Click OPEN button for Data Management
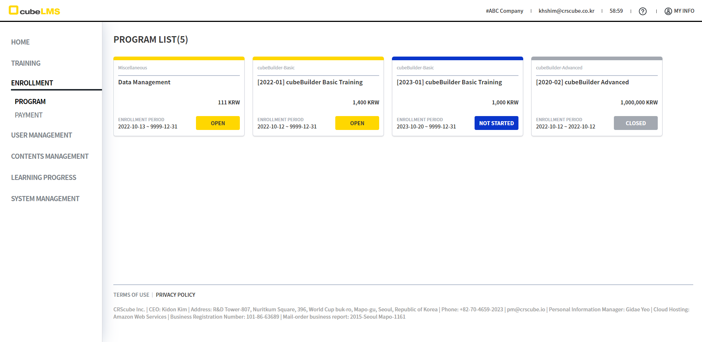This screenshot has height=342, width=702. tap(218, 123)
